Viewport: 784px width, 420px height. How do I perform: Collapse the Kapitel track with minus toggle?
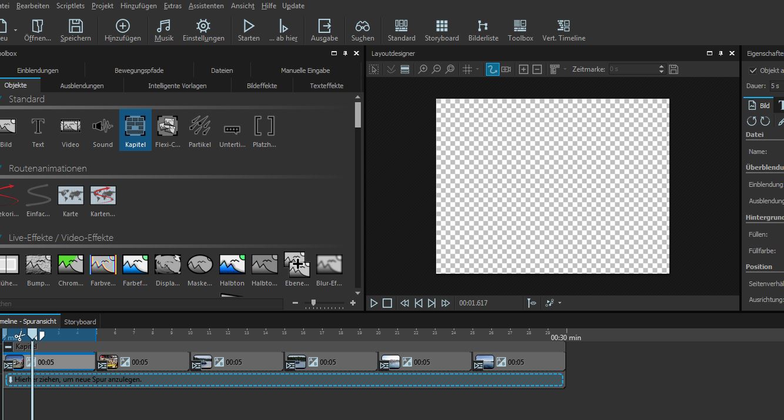click(8, 347)
